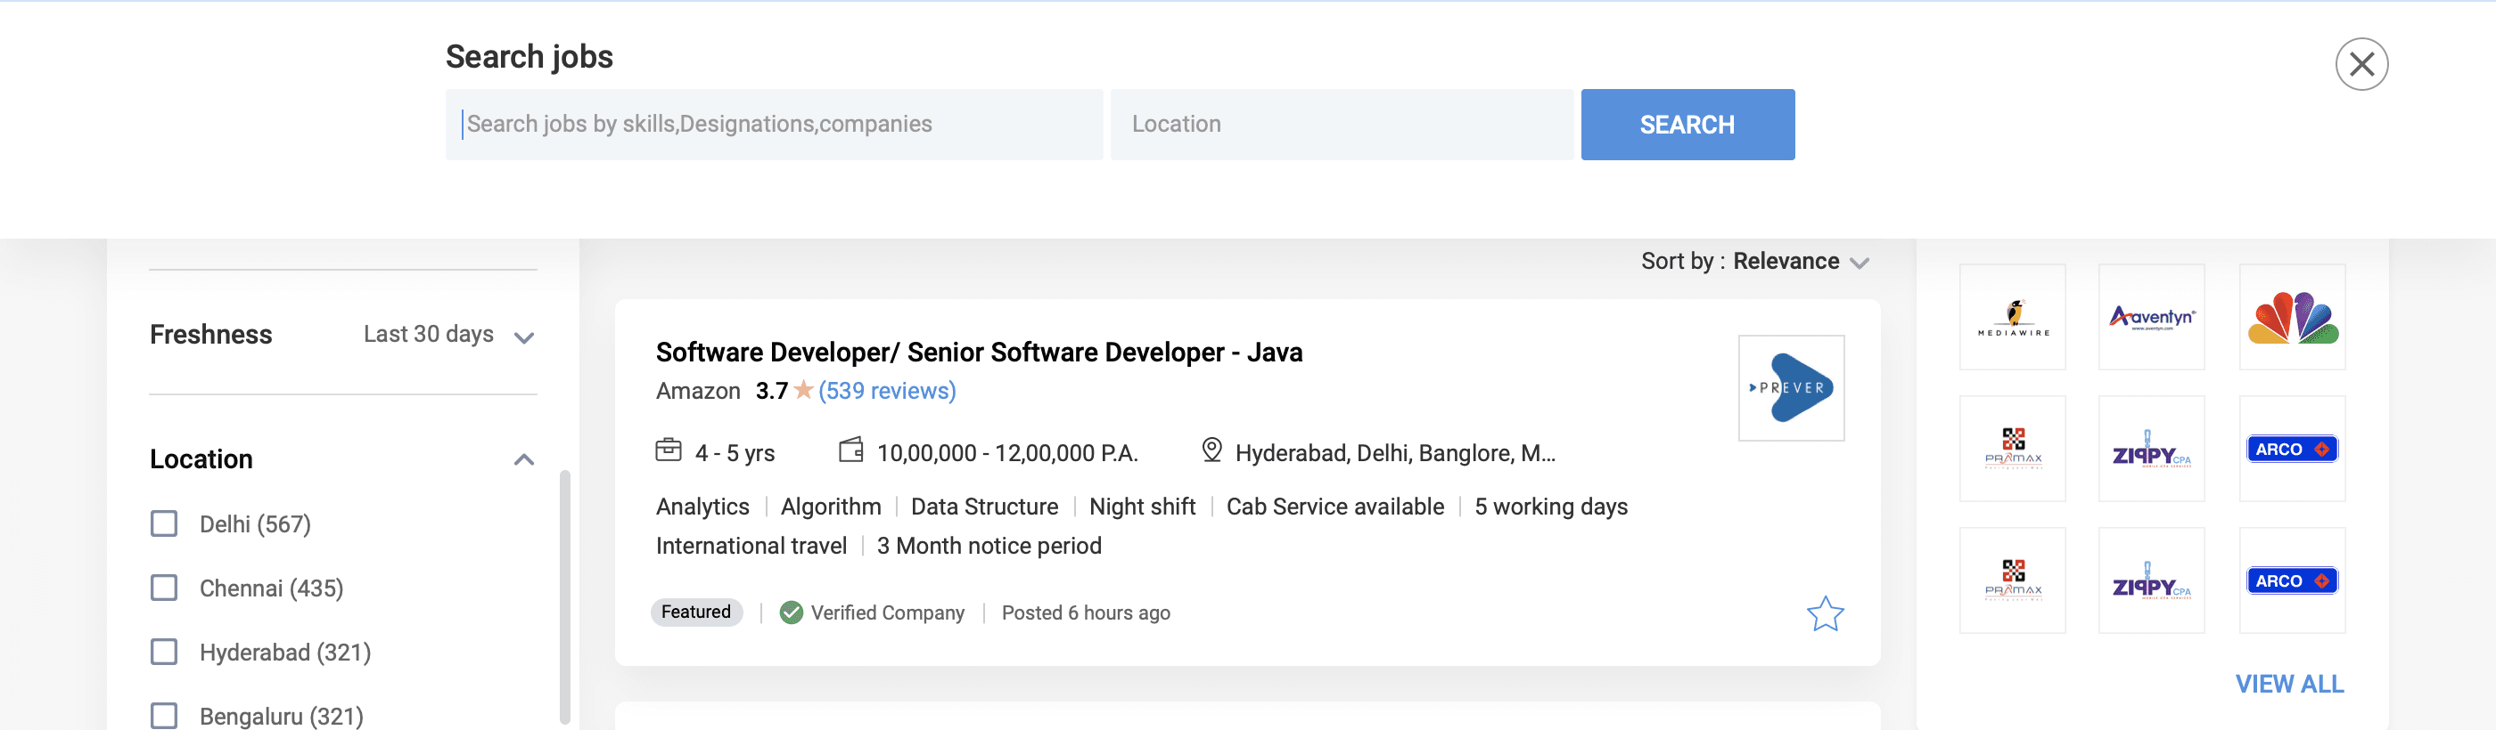Collapse the Location filter section
This screenshot has width=2496, height=730.
[x=523, y=460]
